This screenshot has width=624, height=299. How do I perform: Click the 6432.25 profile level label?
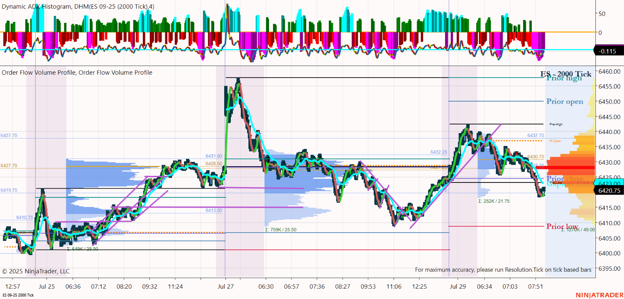(439, 152)
